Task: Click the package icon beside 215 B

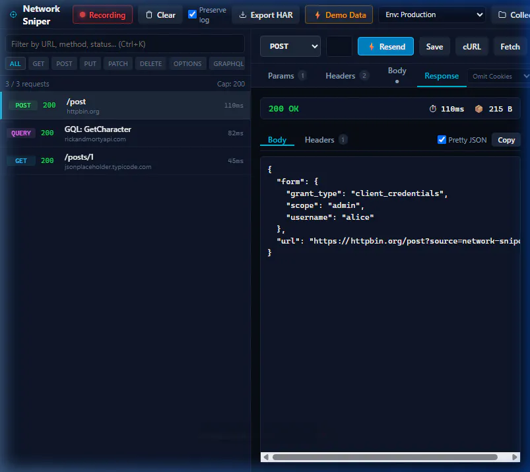Action: (479, 109)
